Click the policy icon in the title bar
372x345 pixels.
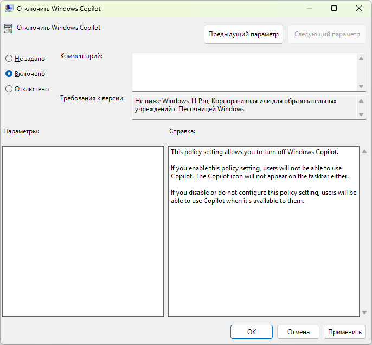9,9
